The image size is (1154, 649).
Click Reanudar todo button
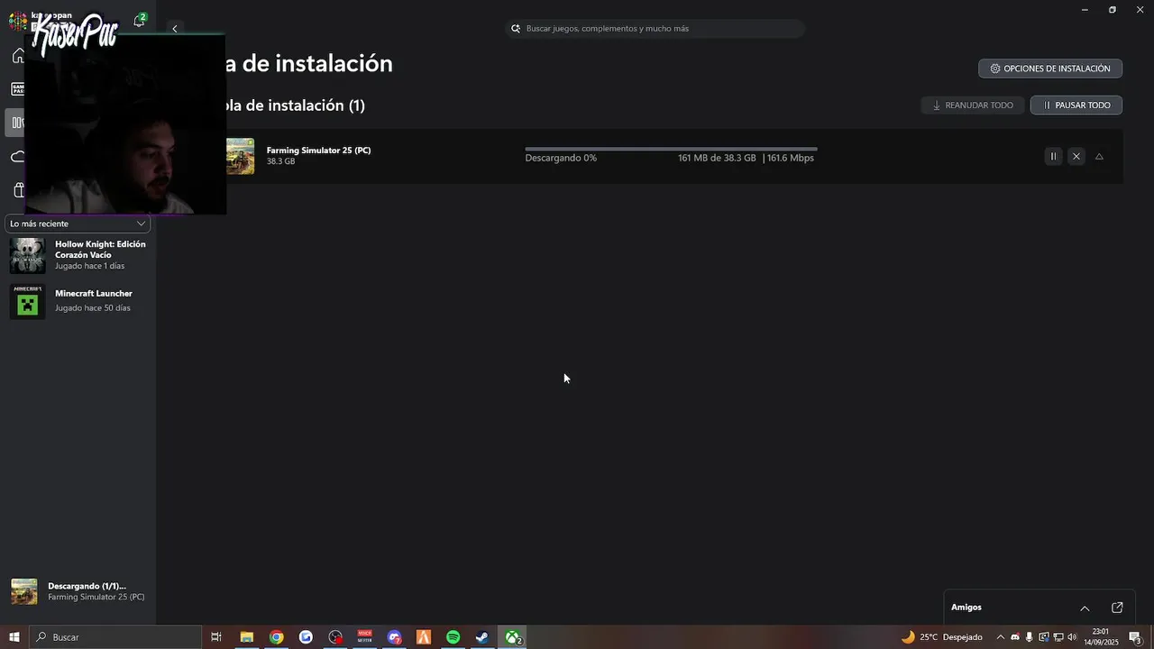tap(973, 105)
